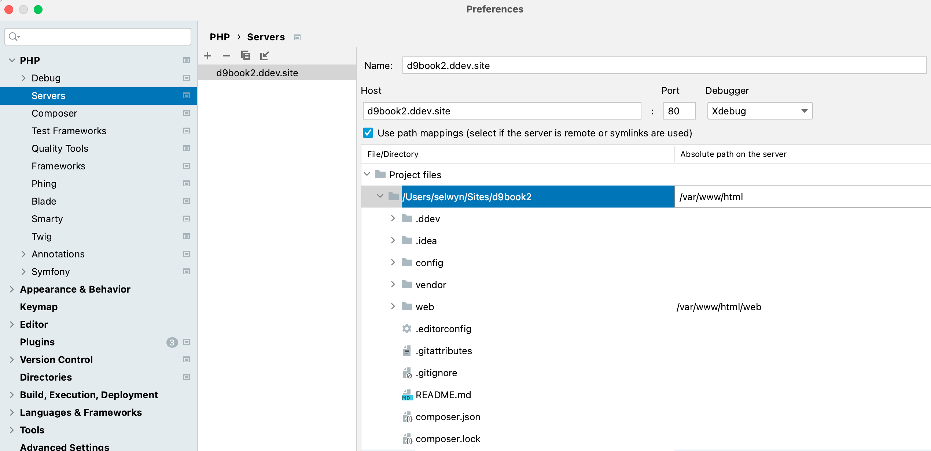The width and height of the screenshot is (931, 451).
Task: Click the Absolute path on the server header
Action: coord(803,154)
